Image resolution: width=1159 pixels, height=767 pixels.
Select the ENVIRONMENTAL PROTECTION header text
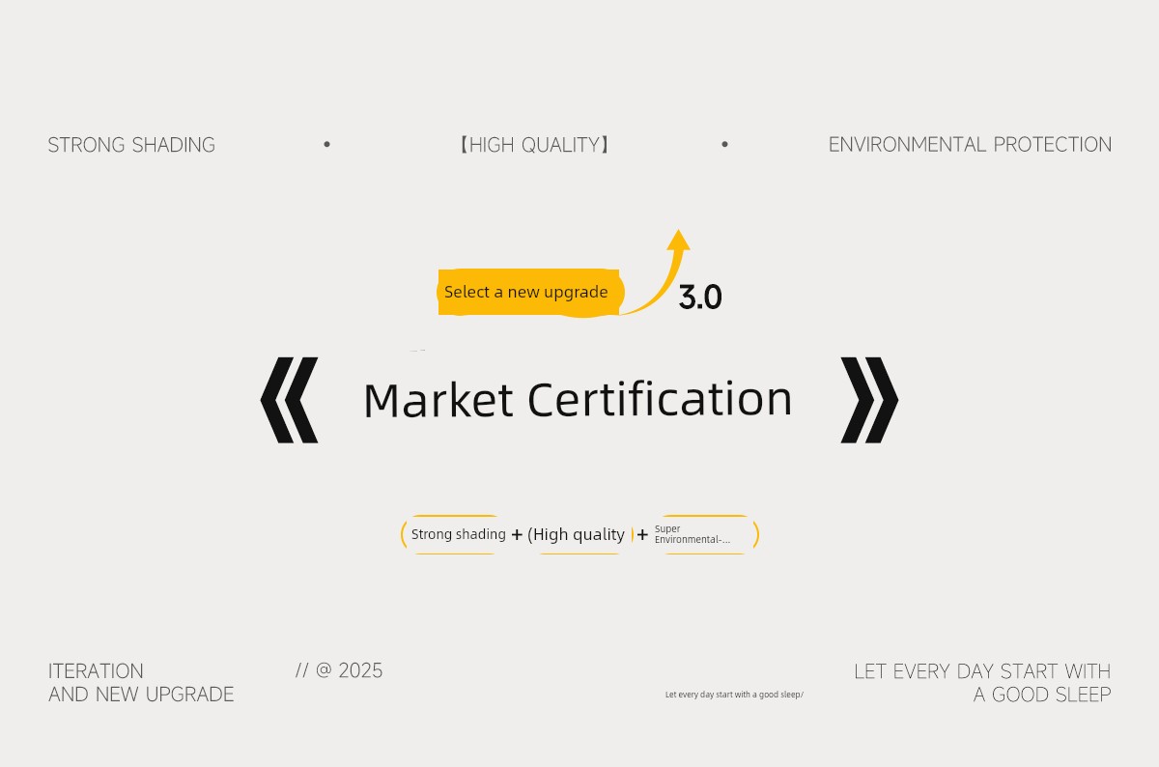point(970,145)
